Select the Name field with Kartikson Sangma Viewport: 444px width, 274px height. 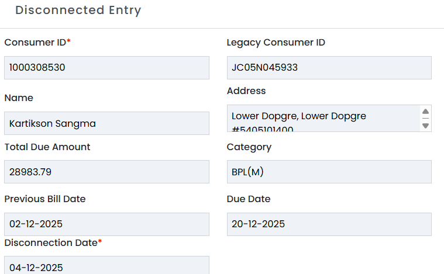[x=106, y=123]
